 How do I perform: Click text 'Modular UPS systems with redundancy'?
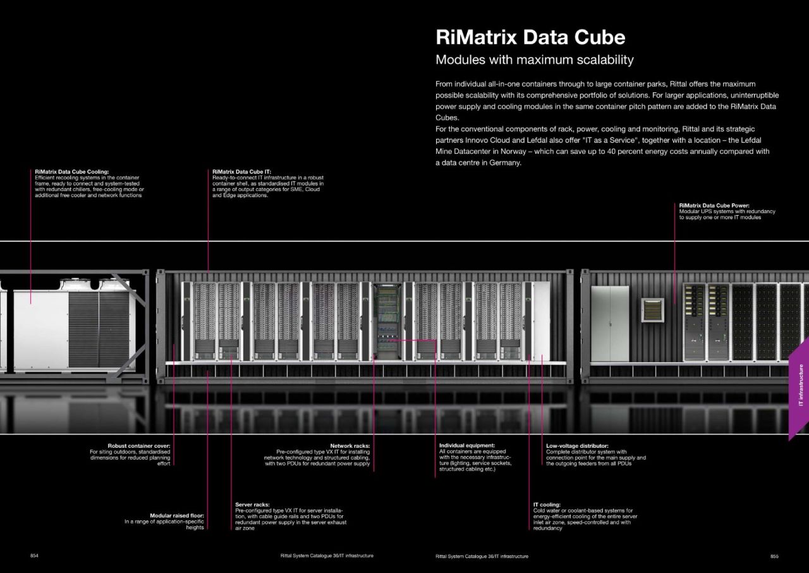point(727,211)
